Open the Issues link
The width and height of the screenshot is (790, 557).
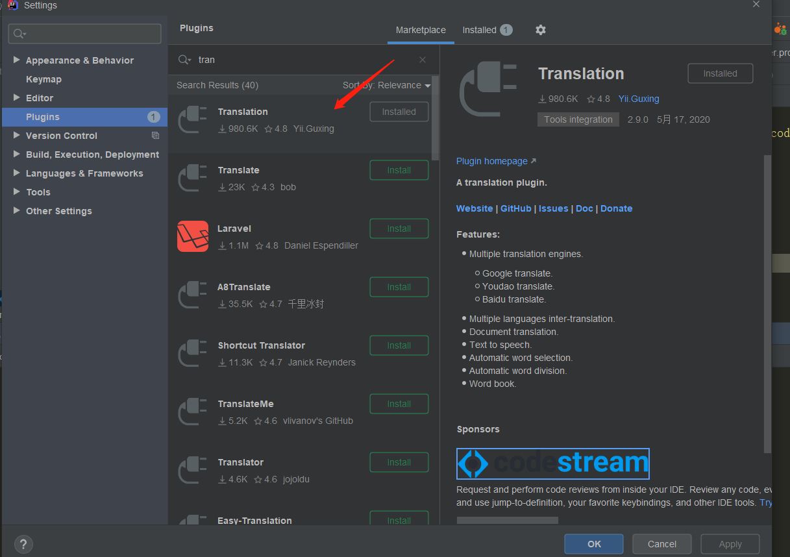coord(554,208)
